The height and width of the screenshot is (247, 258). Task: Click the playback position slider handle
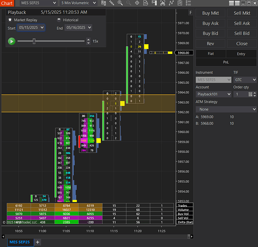coord(34,41)
